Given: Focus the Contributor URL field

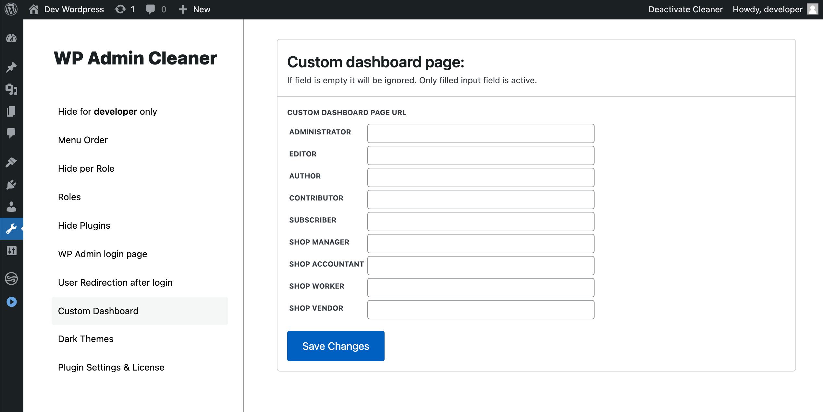Looking at the screenshot, I should [481, 200].
